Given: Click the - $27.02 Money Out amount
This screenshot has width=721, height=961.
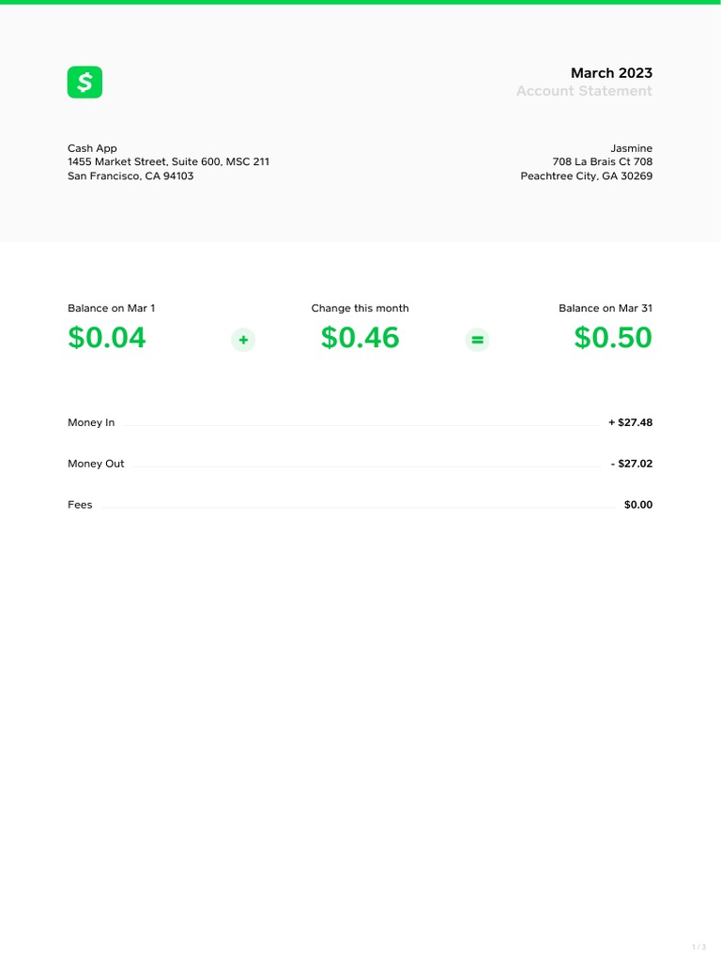Looking at the screenshot, I should click(x=631, y=464).
